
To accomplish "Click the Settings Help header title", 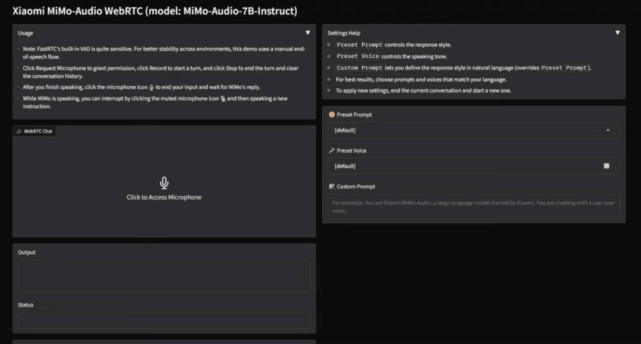I will click(344, 33).
